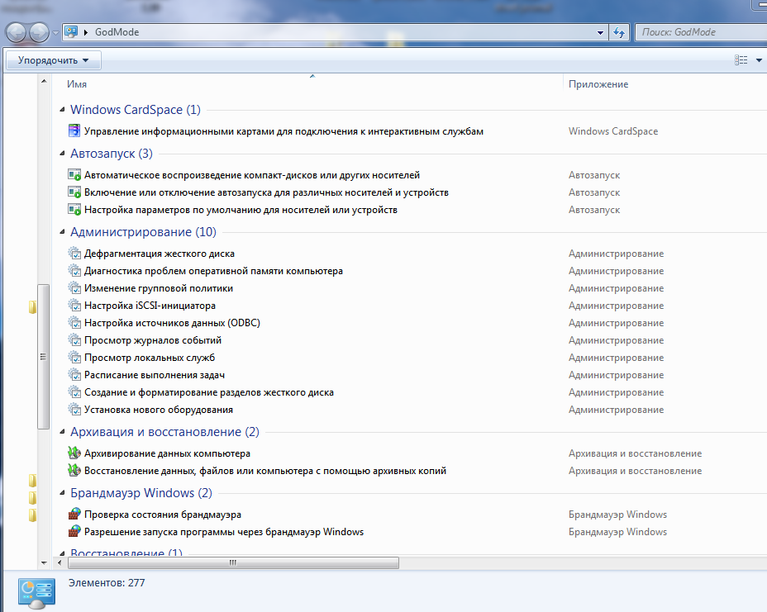The height and width of the screenshot is (612, 767).
Task: Sort by the Приложение column header
Action: (x=598, y=84)
